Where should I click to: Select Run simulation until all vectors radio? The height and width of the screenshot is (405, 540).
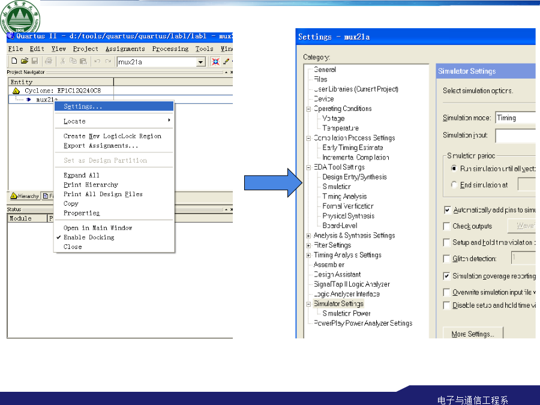(454, 169)
